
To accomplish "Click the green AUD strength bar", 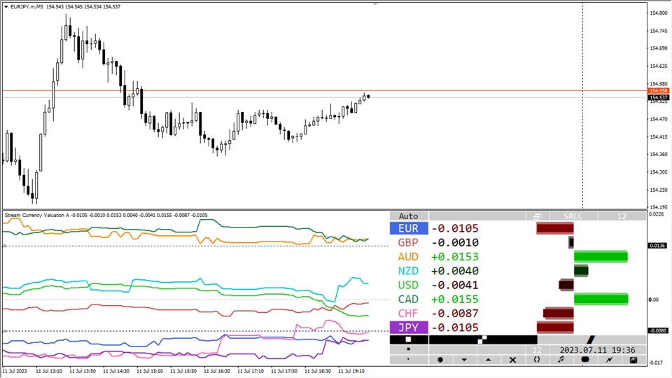I will [601, 257].
